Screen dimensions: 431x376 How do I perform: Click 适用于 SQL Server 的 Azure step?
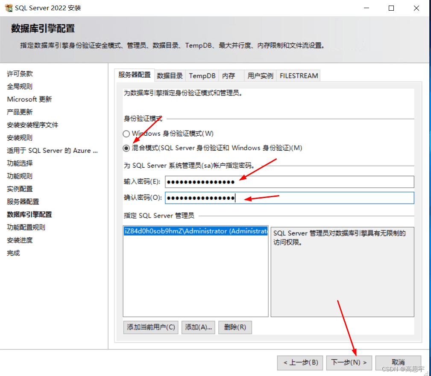click(52, 151)
